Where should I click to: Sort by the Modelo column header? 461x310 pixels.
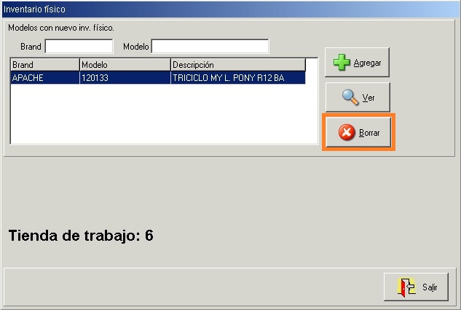pos(125,65)
